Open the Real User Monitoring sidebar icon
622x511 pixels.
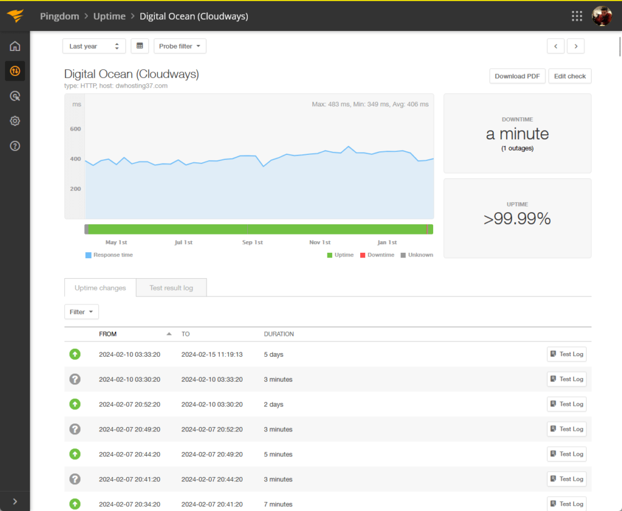pos(15,96)
